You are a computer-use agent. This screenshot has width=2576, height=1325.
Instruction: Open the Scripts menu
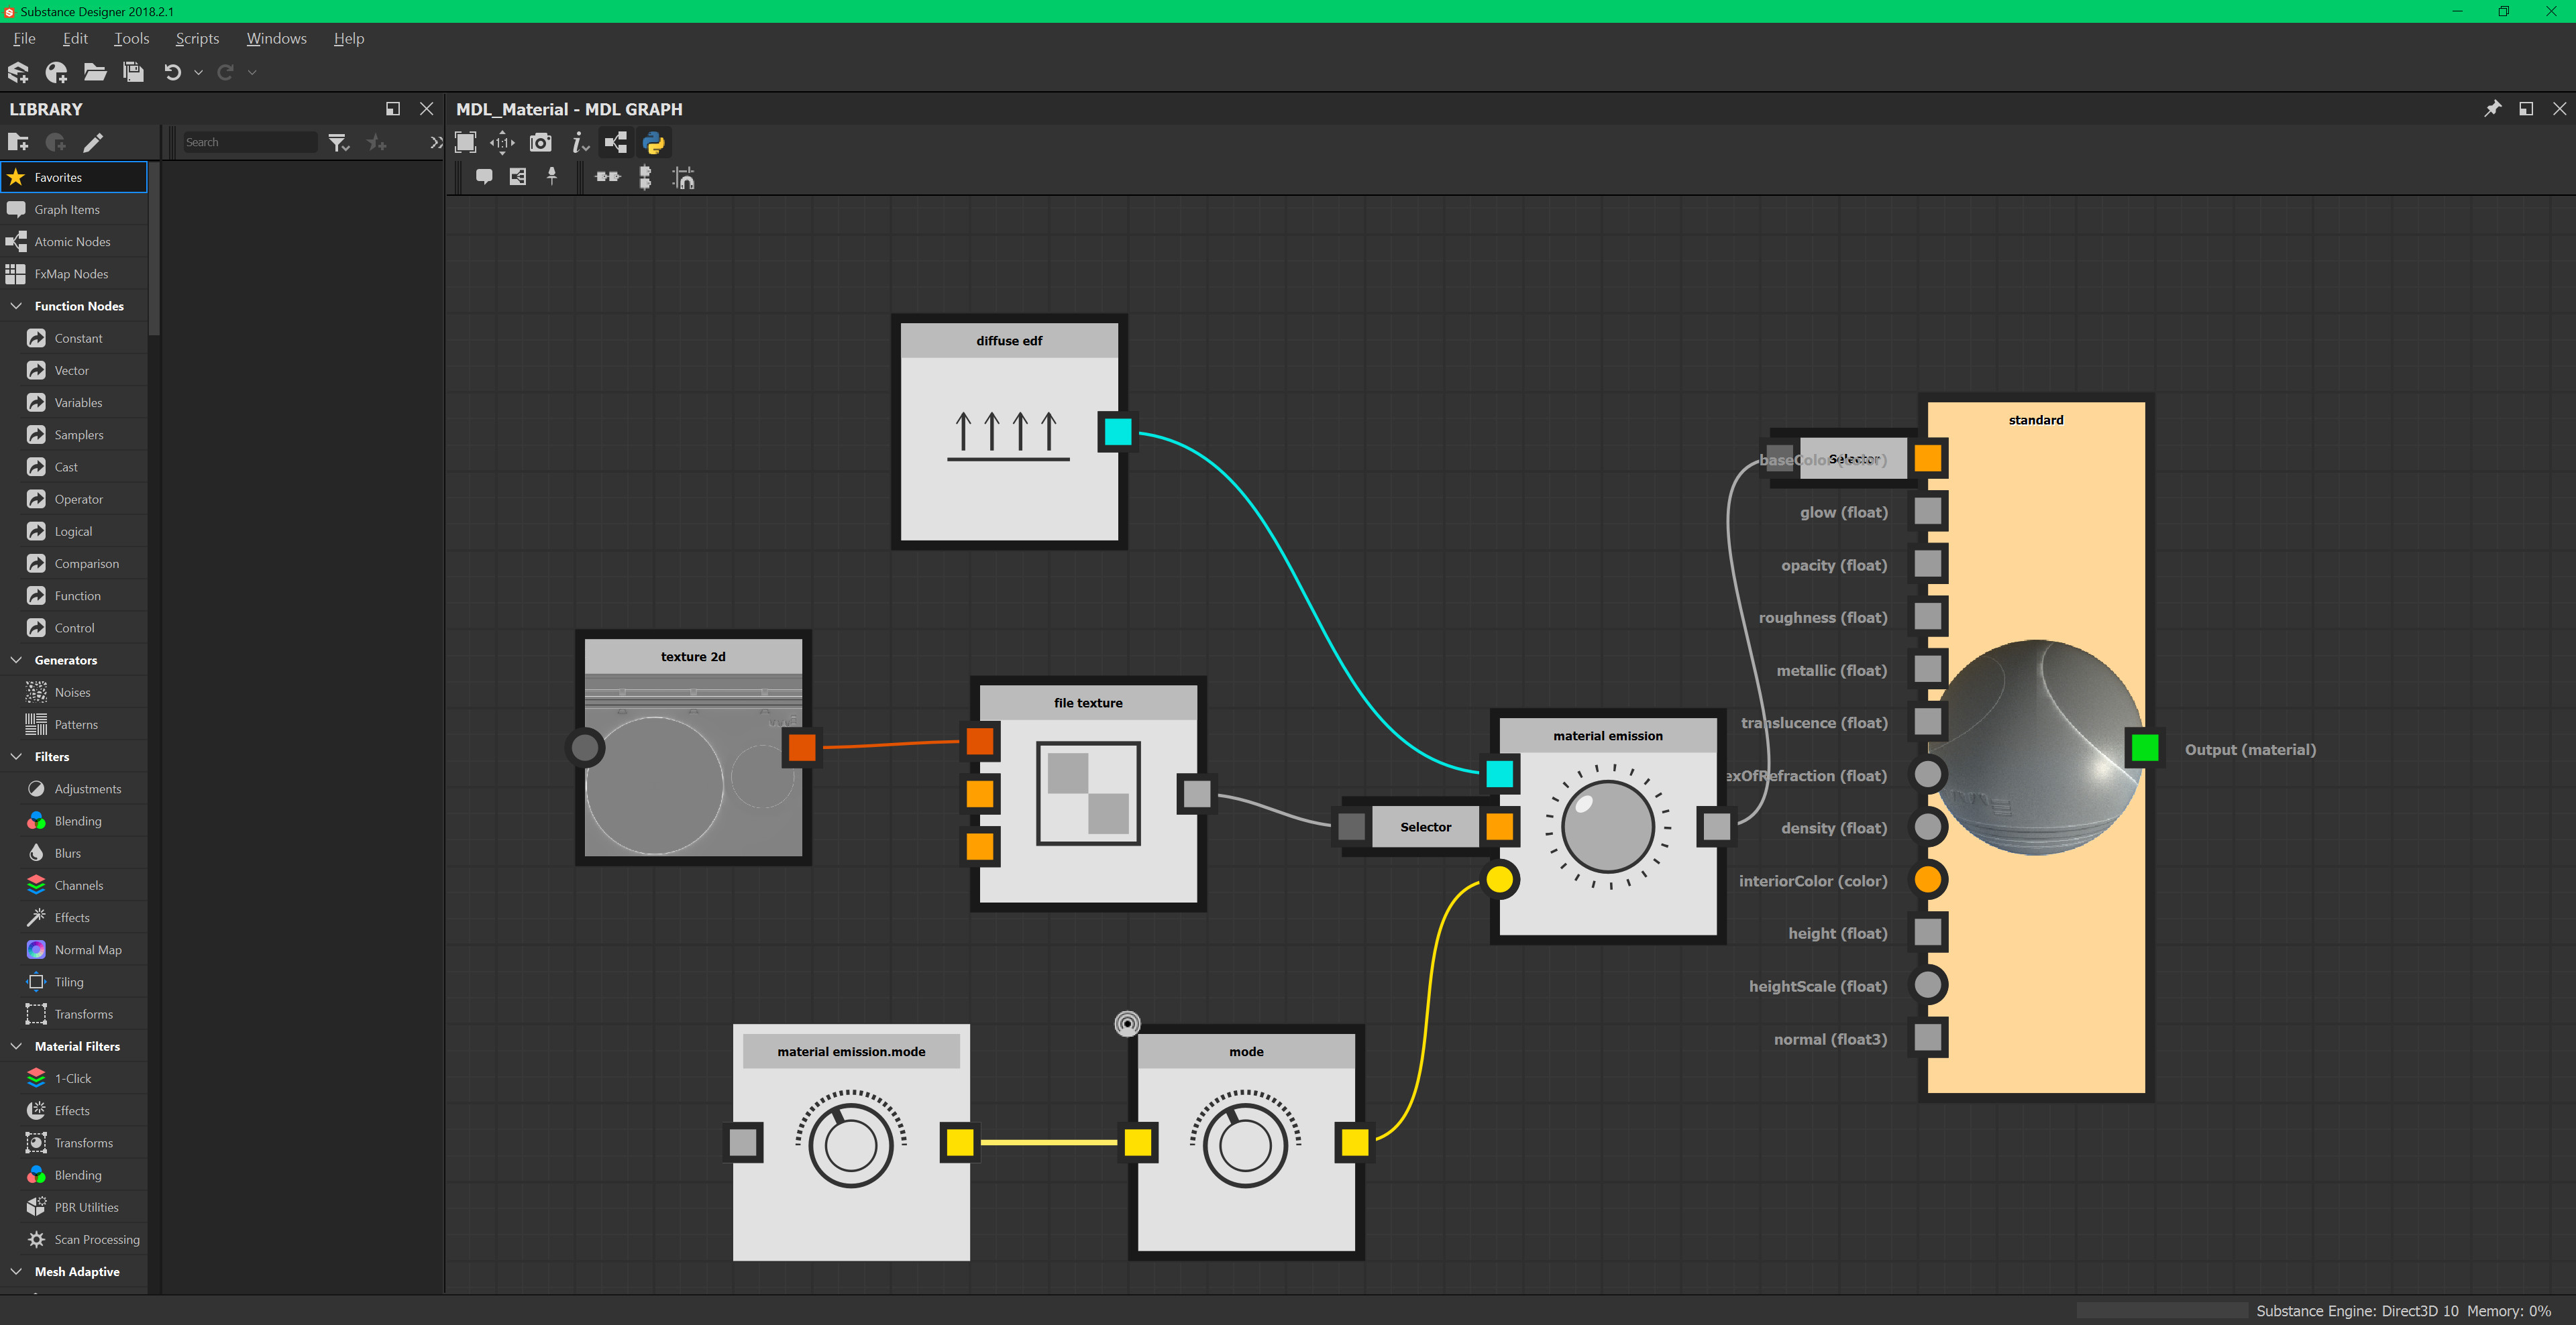point(197,38)
